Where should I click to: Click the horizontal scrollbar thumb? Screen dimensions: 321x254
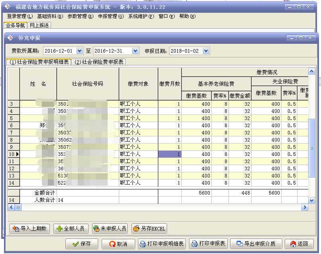18,207
